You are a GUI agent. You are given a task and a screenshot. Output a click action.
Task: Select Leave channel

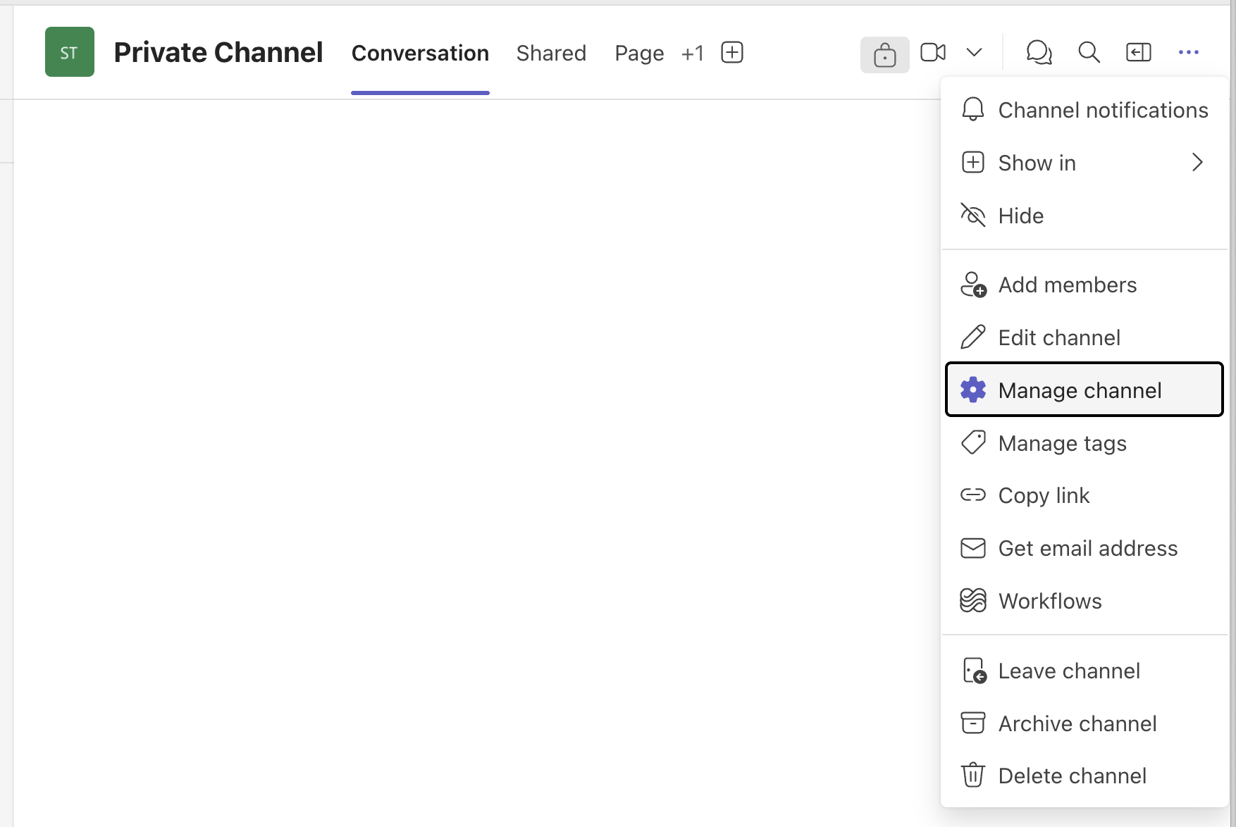click(1084, 671)
